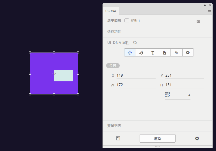Select the UI-DNA tab
Viewport: 216px width, 151px height.
click(111, 11)
